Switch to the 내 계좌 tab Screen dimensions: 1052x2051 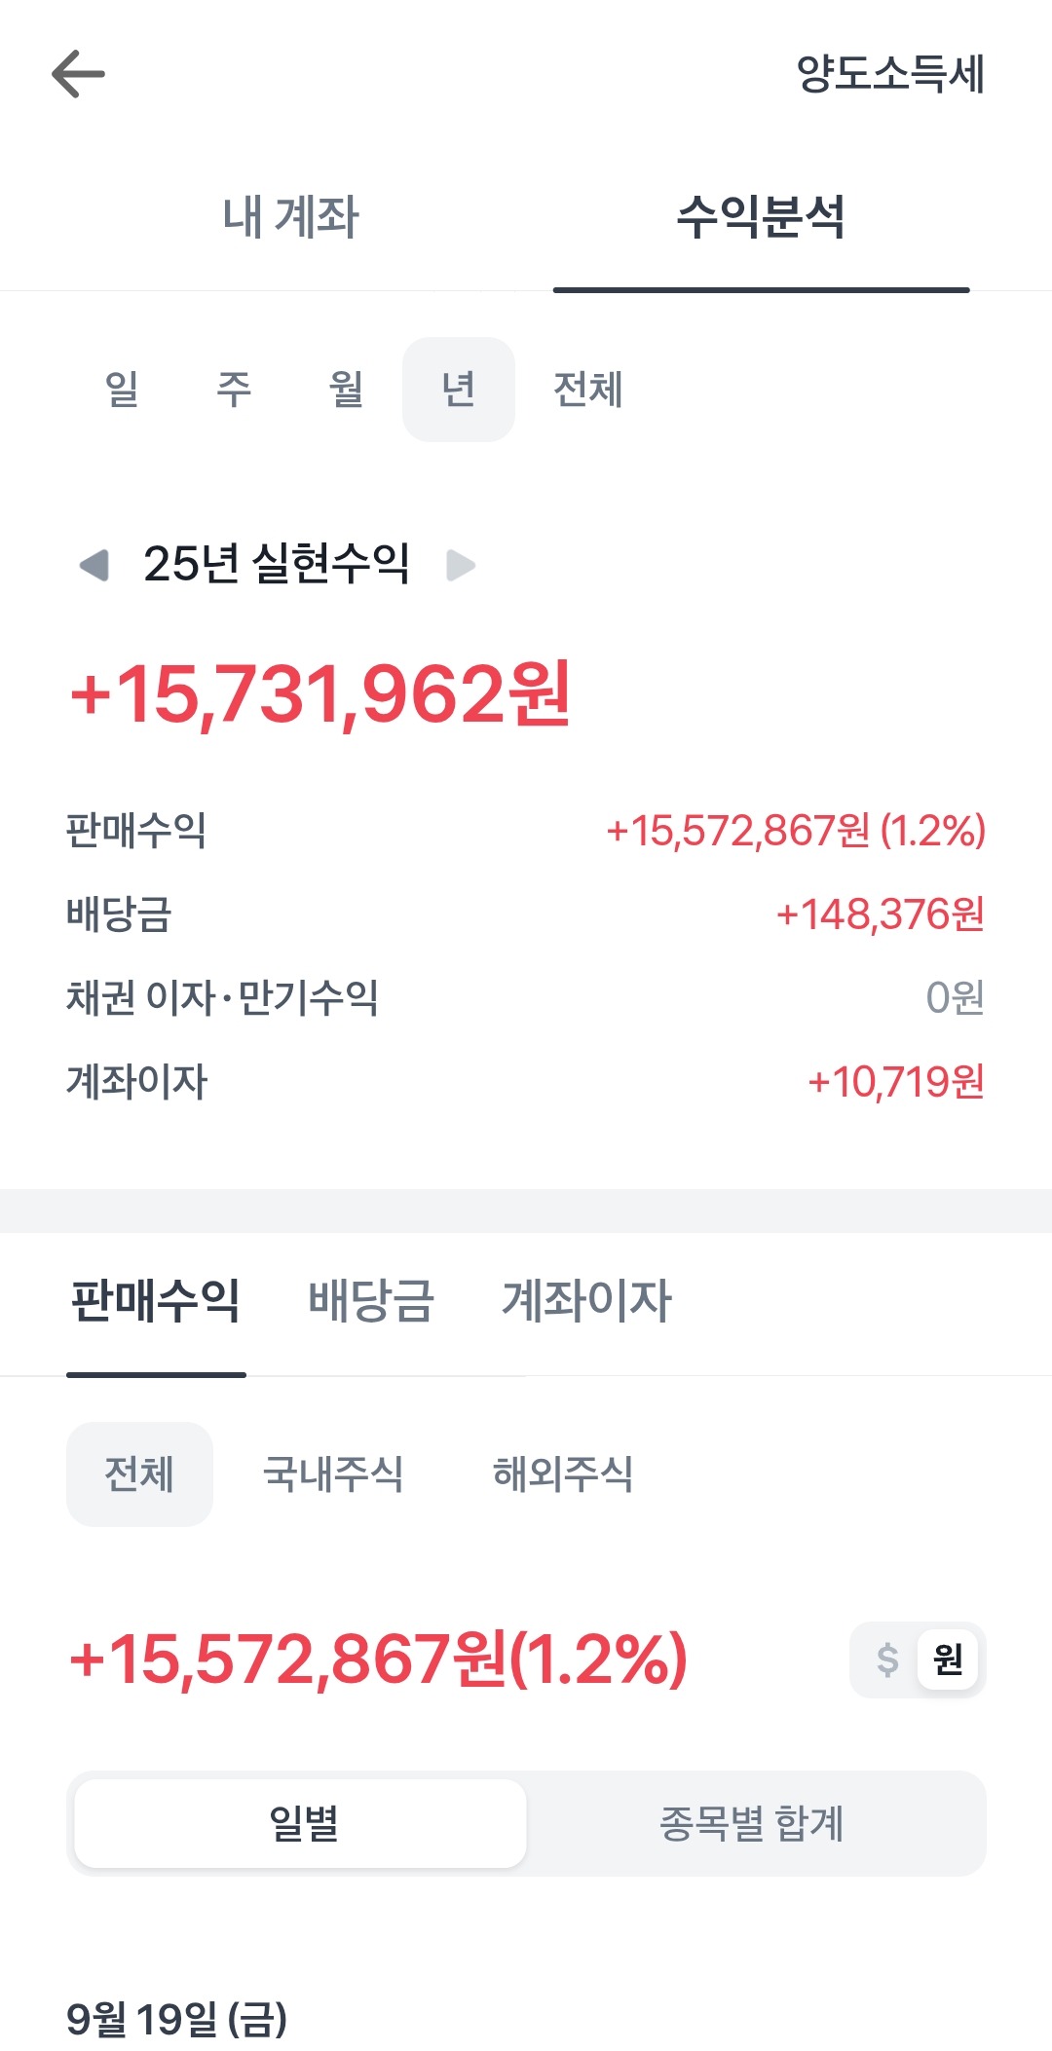pyautogui.click(x=290, y=216)
